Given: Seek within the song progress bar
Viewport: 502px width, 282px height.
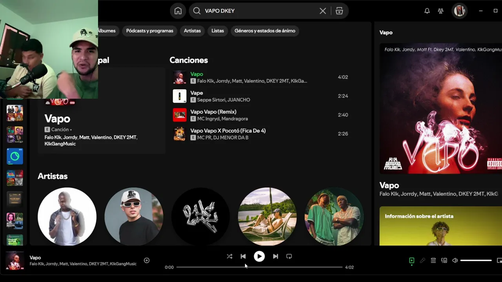Looking at the screenshot, I should click(259, 267).
